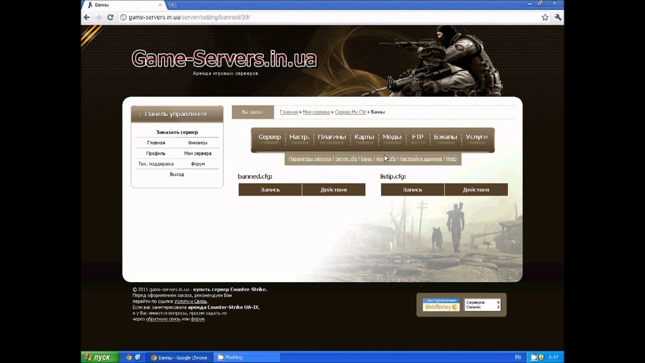Screen dimensions: 645x363
Task: Click the Запись header under banned.cfg
Action: click(x=270, y=190)
